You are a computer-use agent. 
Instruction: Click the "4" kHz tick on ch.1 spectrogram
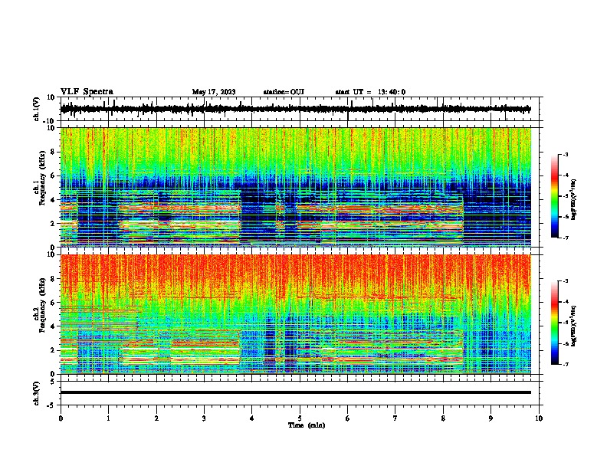pyautogui.click(x=53, y=200)
